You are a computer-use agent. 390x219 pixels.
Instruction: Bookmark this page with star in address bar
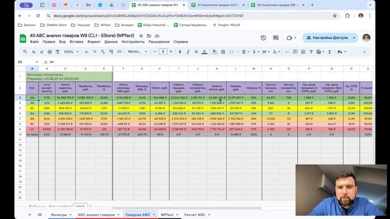coord(335,16)
